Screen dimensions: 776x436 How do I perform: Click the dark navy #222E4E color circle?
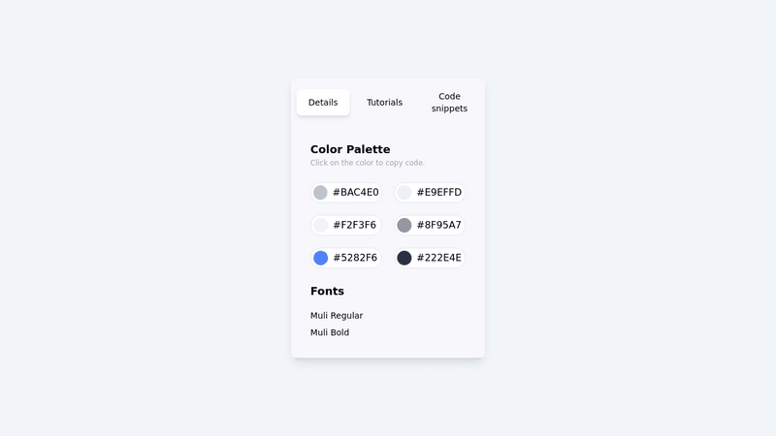tap(404, 258)
